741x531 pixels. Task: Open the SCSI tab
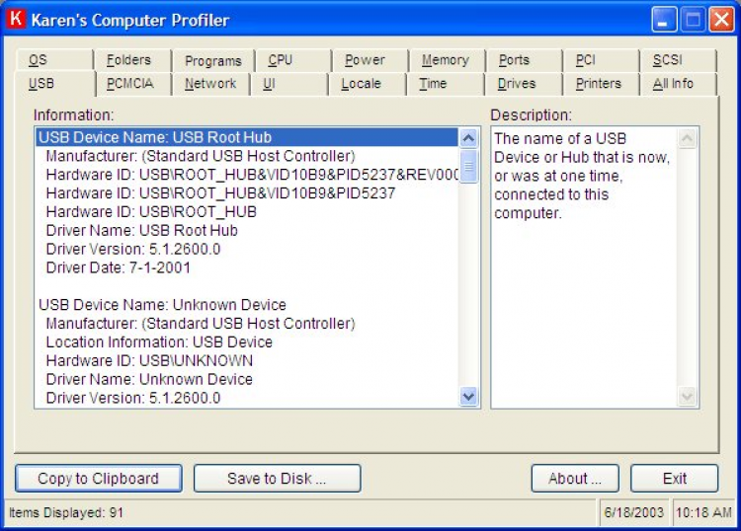click(678, 60)
